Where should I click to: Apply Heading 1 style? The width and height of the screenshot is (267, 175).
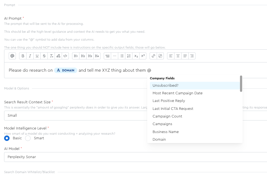tap(76, 56)
